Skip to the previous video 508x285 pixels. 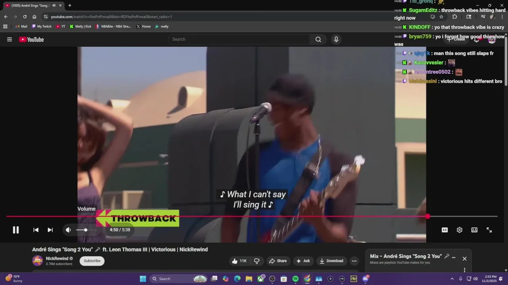coord(36,230)
